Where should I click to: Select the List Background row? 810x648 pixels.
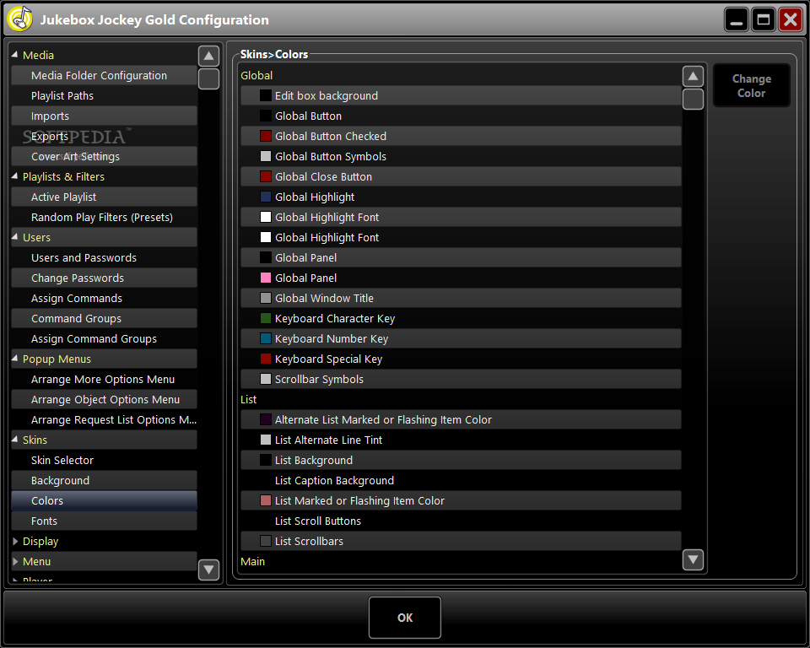coord(461,460)
